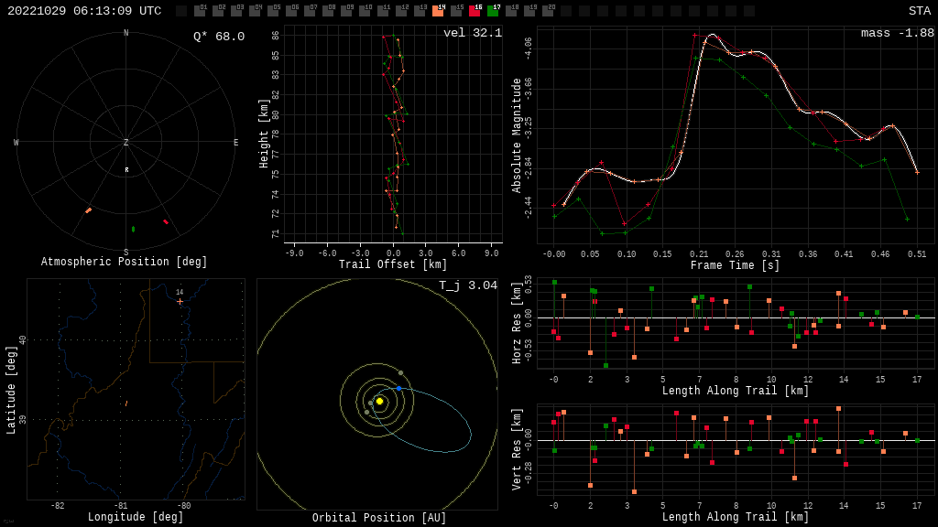The height and width of the screenshot is (527, 938).
Task: Click the orange meteor track on the map
Action: tap(126, 403)
